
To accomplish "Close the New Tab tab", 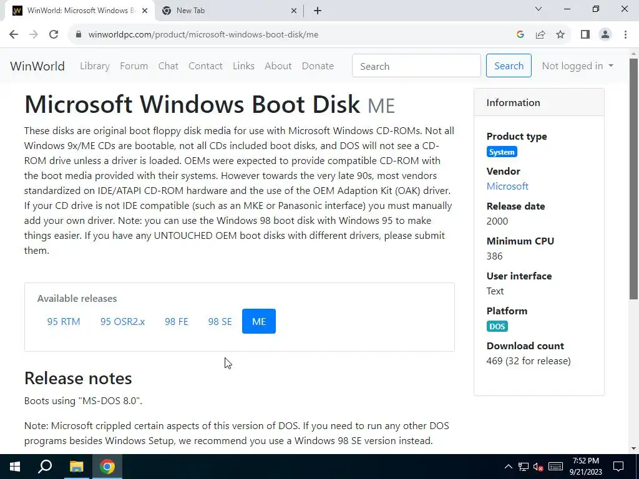I will click(x=294, y=11).
